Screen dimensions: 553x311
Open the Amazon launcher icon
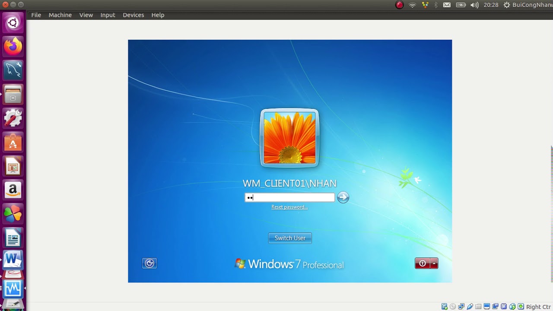point(13,190)
